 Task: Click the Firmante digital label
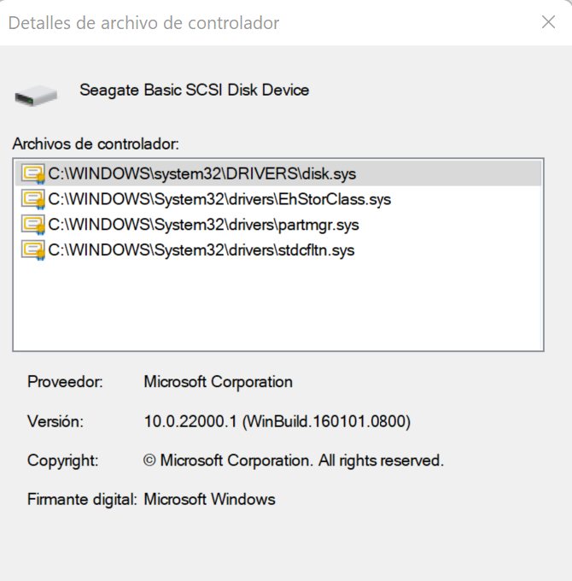(x=82, y=500)
